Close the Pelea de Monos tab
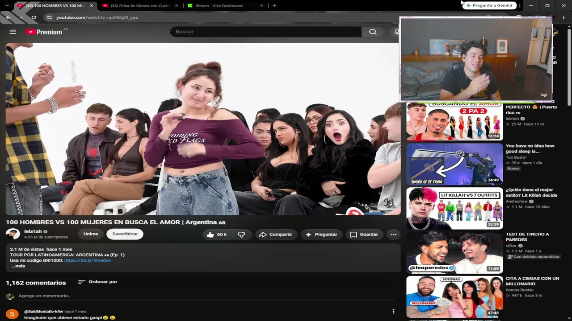 coord(177,5)
